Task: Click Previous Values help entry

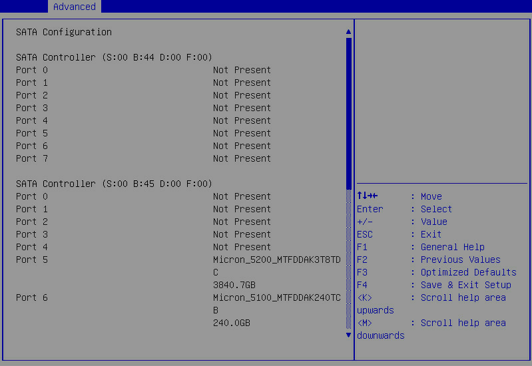Action: click(x=460, y=260)
